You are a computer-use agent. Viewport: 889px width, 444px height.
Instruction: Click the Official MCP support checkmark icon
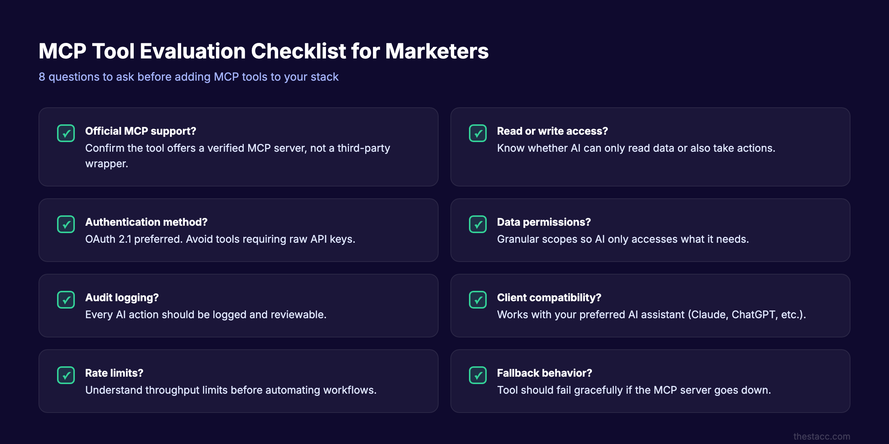click(x=66, y=133)
